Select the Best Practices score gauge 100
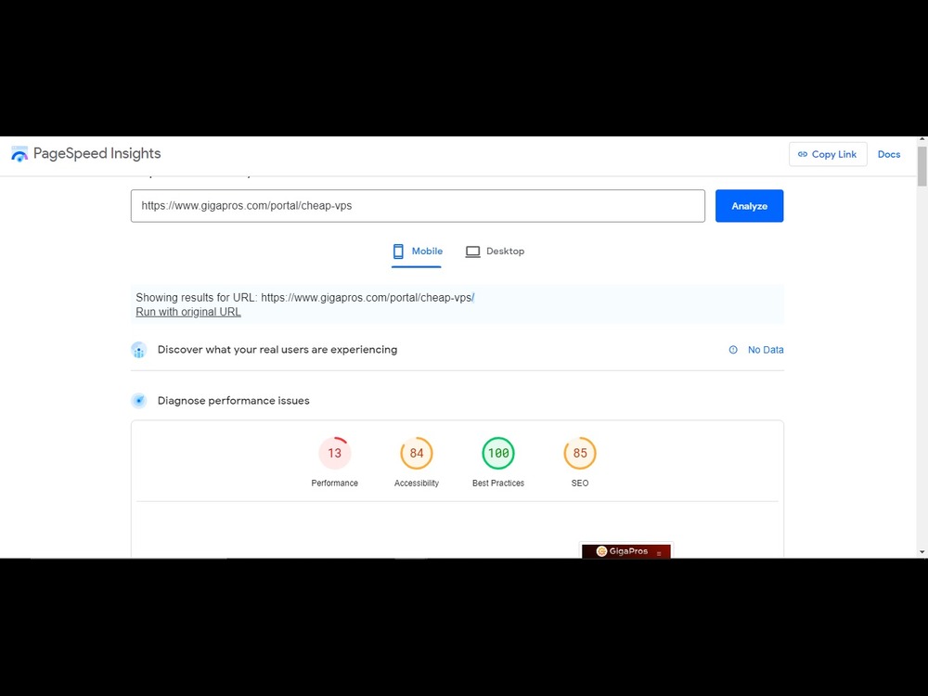 498,454
